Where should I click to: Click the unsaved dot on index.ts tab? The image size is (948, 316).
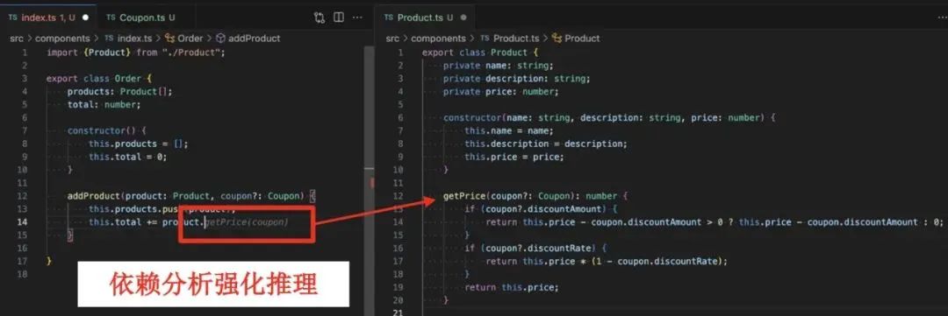[x=85, y=18]
